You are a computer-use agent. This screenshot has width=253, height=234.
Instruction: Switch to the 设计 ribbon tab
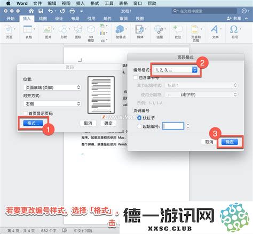pos(59,19)
